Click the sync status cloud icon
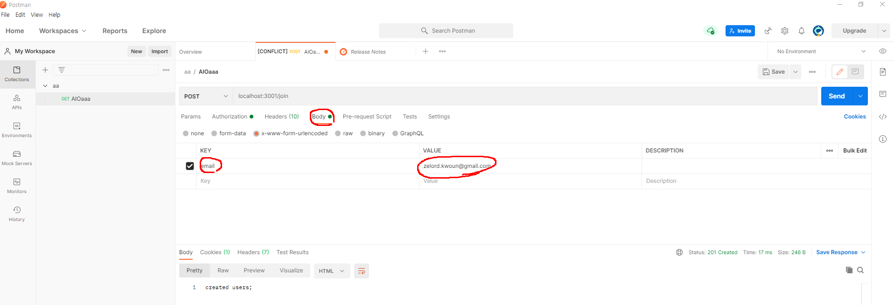This screenshot has width=894, height=305. pos(710,31)
